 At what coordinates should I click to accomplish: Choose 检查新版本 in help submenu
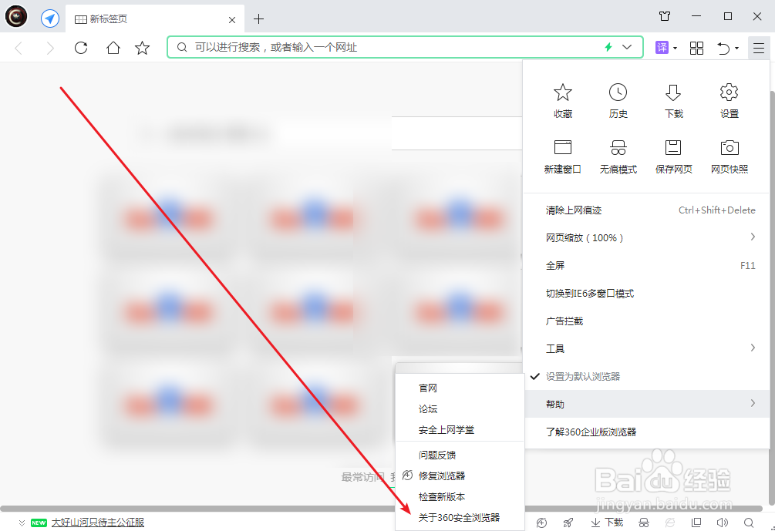pos(460,496)
